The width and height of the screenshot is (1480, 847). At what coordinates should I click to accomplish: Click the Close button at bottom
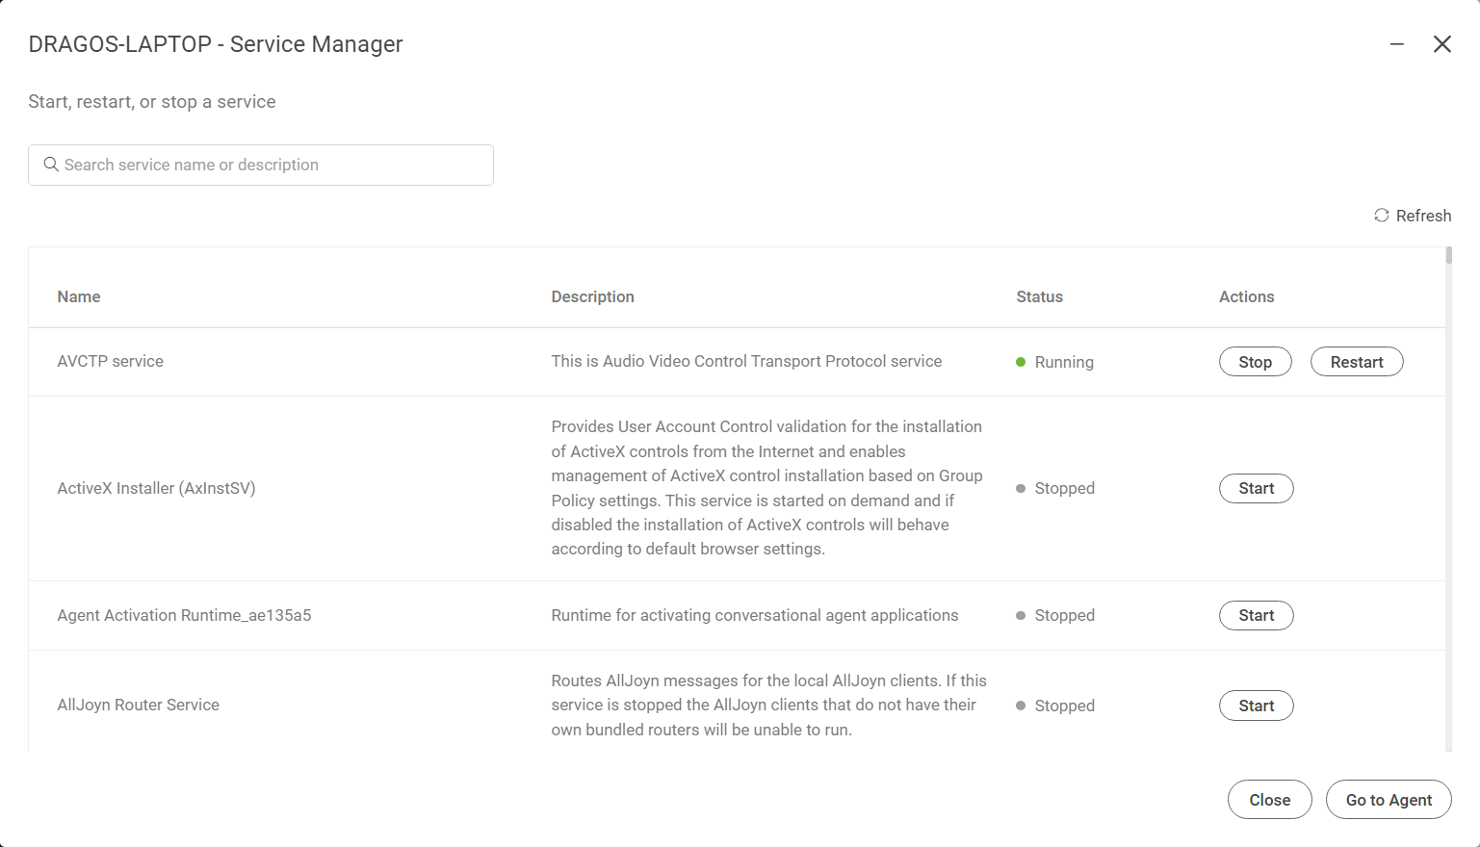pyautogui.click(x=1270, y=800)
